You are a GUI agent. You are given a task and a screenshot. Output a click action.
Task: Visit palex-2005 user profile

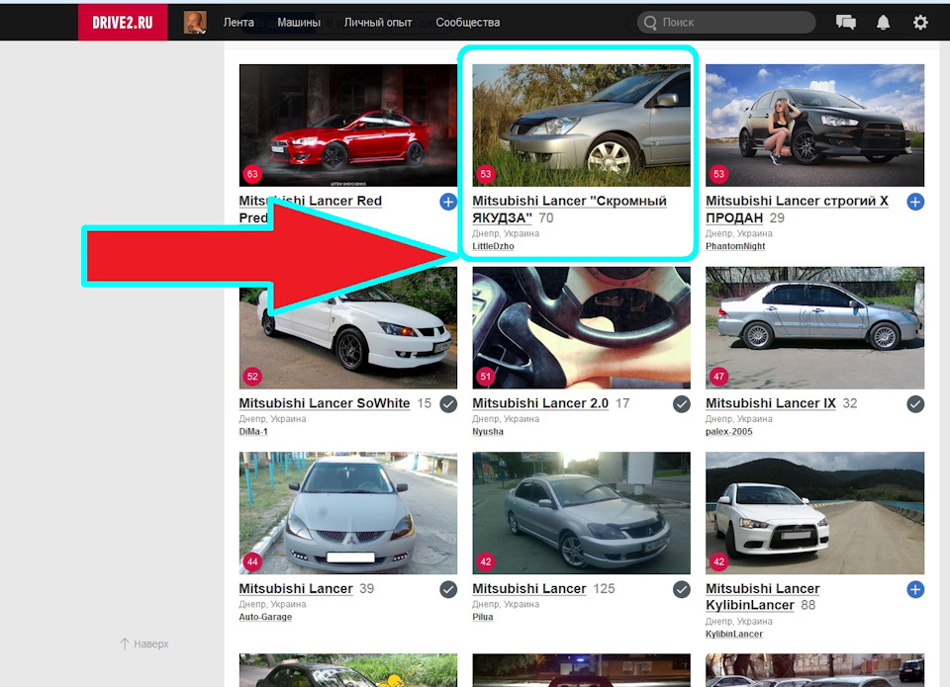click(x=729, y=432)
